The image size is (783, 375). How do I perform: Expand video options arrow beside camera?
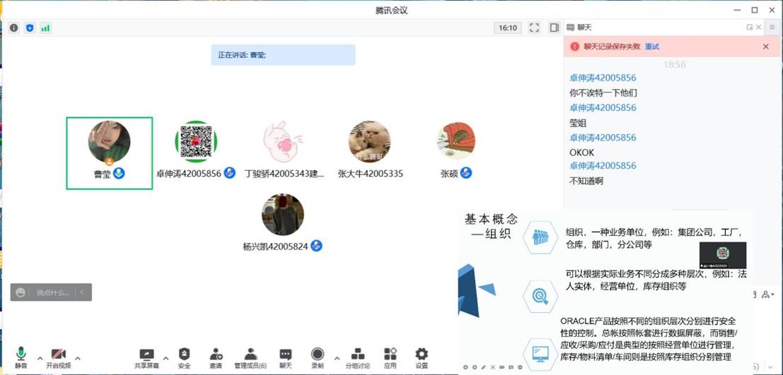click(78, 358)
